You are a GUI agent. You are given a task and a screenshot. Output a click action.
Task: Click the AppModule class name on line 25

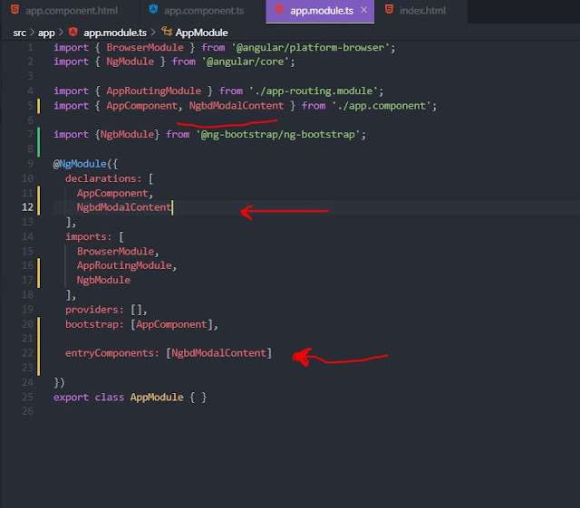[x=157, y=398]
